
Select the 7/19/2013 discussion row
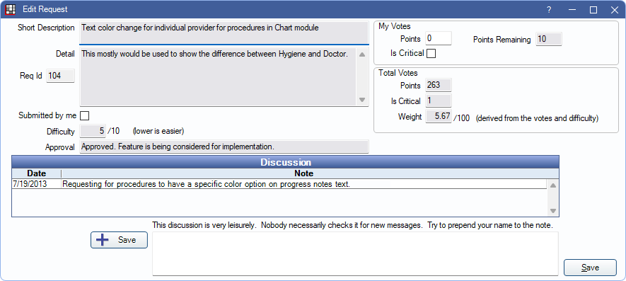coord(279,184)
